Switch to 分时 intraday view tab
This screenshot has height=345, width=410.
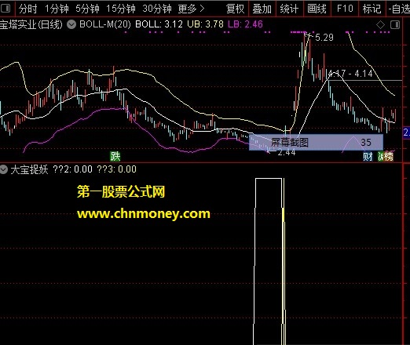[27, 9]
